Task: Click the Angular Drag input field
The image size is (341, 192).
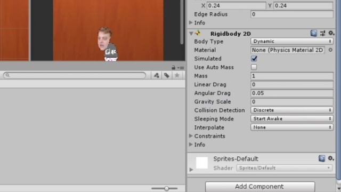Action: tap(292, 93)
